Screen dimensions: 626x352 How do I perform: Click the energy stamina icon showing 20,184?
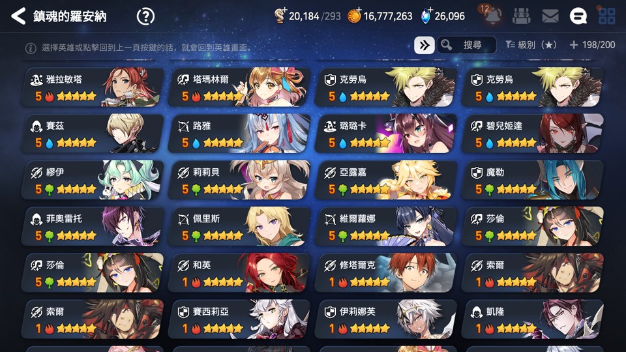tap(280, 16)
